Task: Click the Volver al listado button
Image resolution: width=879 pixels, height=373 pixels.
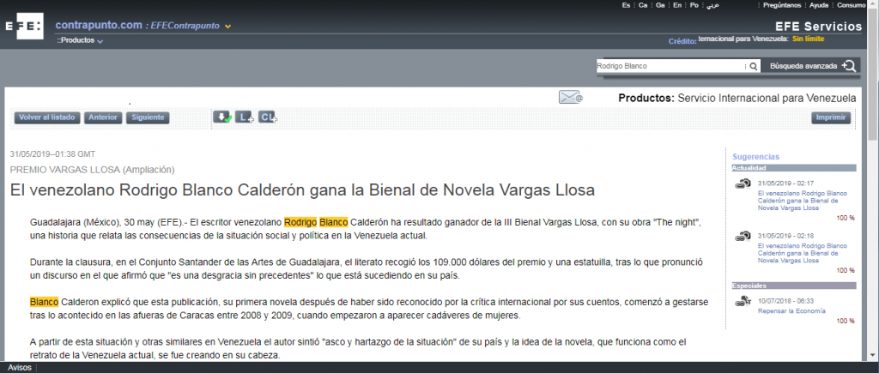Action: (x=48, y=117)
